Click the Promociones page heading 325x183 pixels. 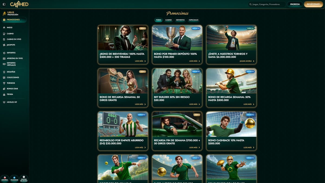point(177,13)
